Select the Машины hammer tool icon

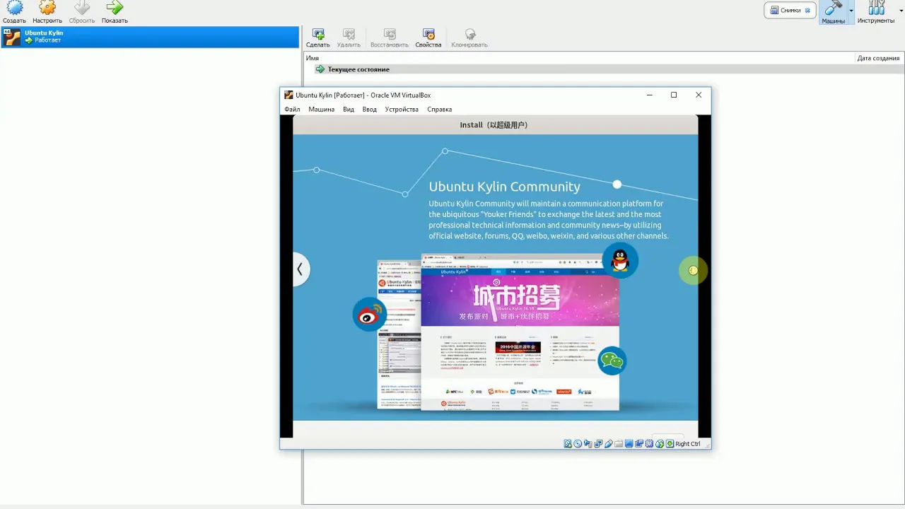tap(834, 8)
